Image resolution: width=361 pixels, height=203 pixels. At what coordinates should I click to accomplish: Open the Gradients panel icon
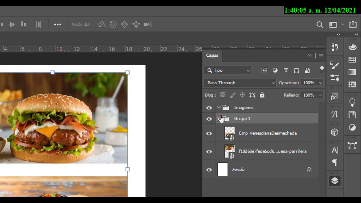[x=352, y=72]
